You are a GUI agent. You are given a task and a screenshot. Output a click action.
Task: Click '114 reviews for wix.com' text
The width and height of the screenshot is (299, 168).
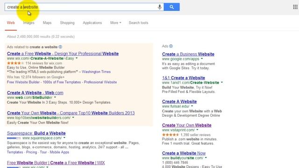[43, 63]
